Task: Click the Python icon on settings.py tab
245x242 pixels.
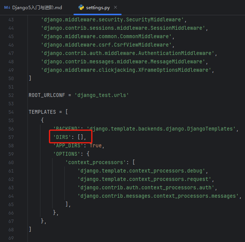Action: 81,8
